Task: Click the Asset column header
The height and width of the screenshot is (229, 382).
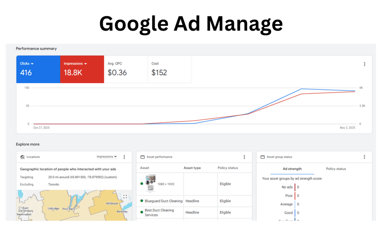Action: coord(144,168)
